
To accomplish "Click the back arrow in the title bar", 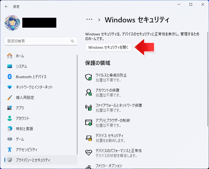I will click(x=6, y=7).
